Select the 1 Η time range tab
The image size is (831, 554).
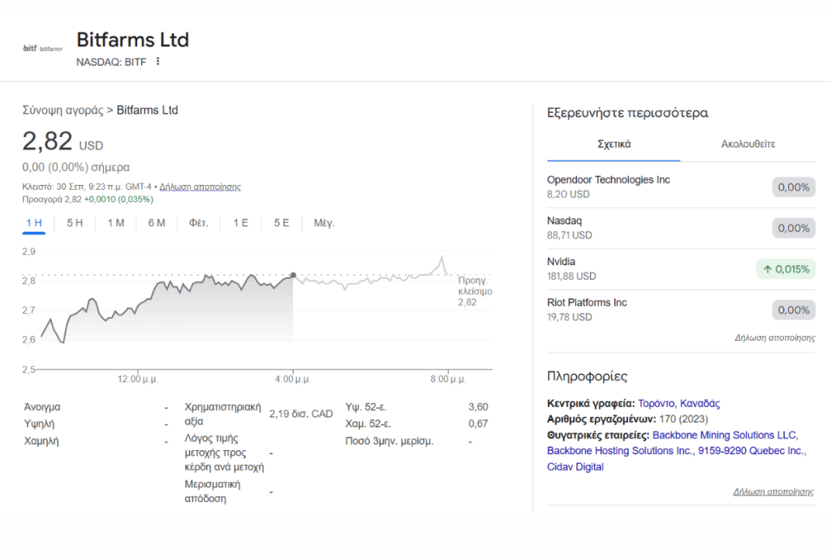click(34, 223)
